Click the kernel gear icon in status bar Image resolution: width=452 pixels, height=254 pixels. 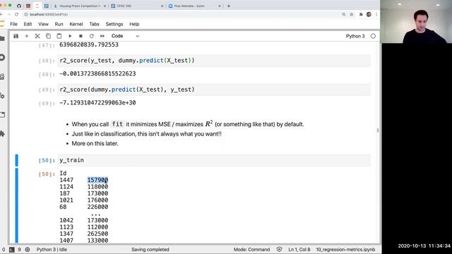(28, 249)
